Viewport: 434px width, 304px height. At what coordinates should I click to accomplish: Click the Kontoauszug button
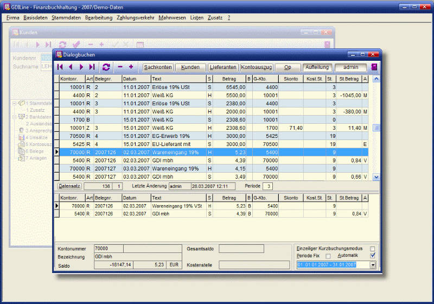(x=256, y=67)
